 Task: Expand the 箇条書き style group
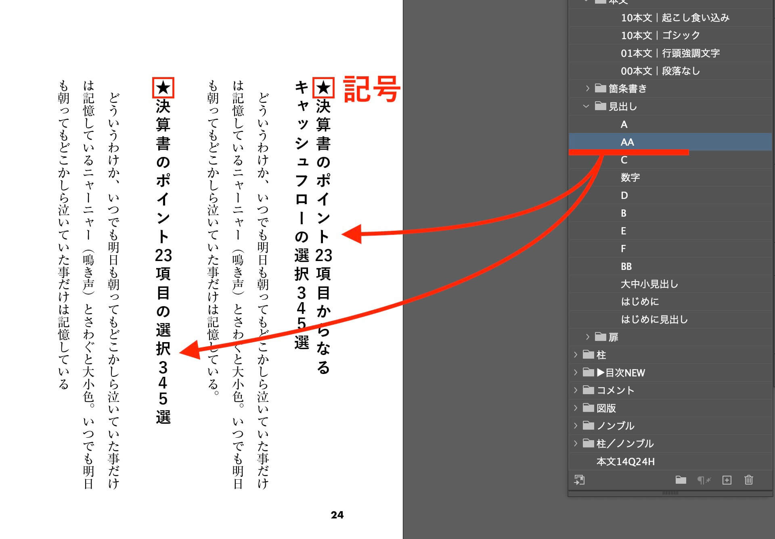[x=587, y=88]
